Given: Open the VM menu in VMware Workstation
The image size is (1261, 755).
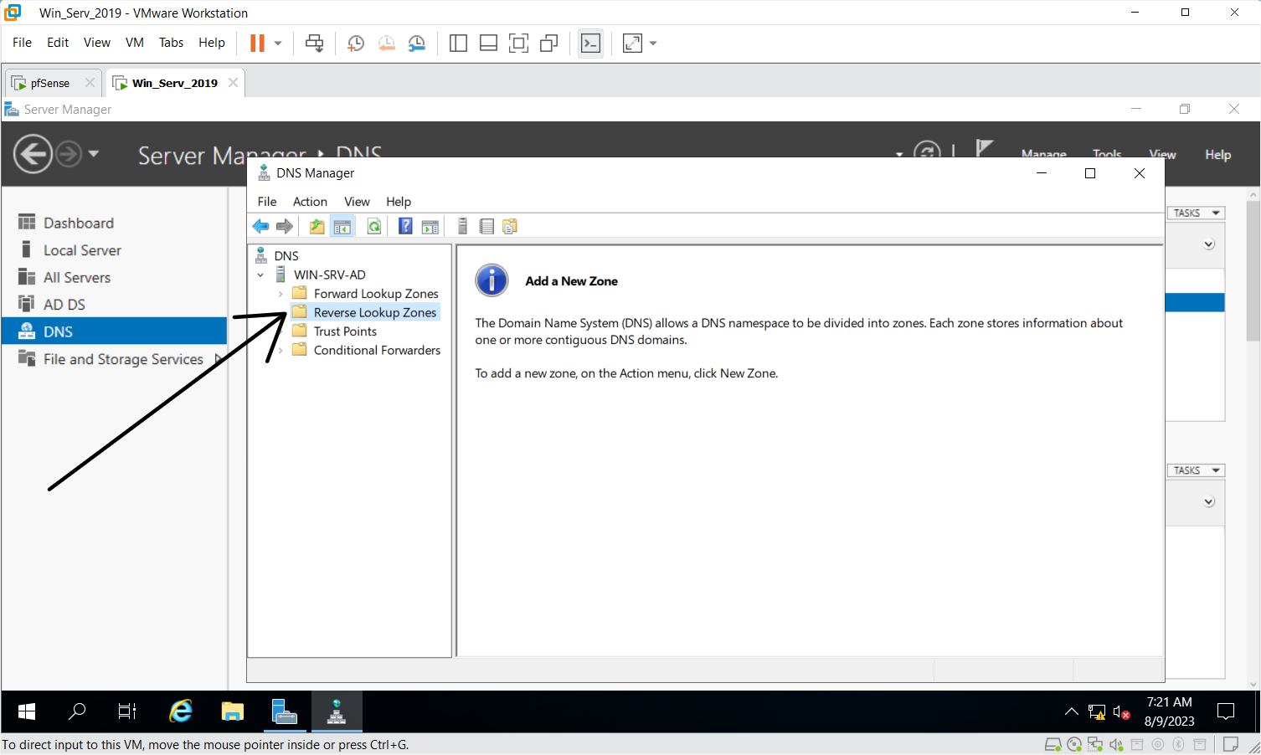Looking at the screenshot, I should [x=135, y=43].
